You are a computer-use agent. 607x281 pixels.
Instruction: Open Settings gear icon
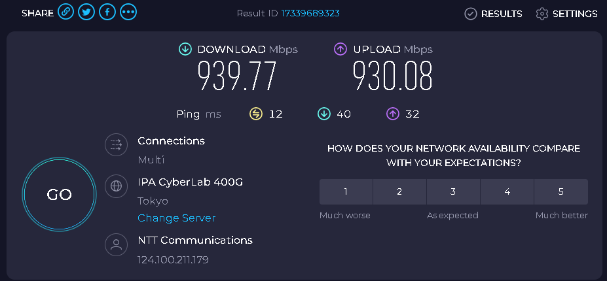[542, 14]
